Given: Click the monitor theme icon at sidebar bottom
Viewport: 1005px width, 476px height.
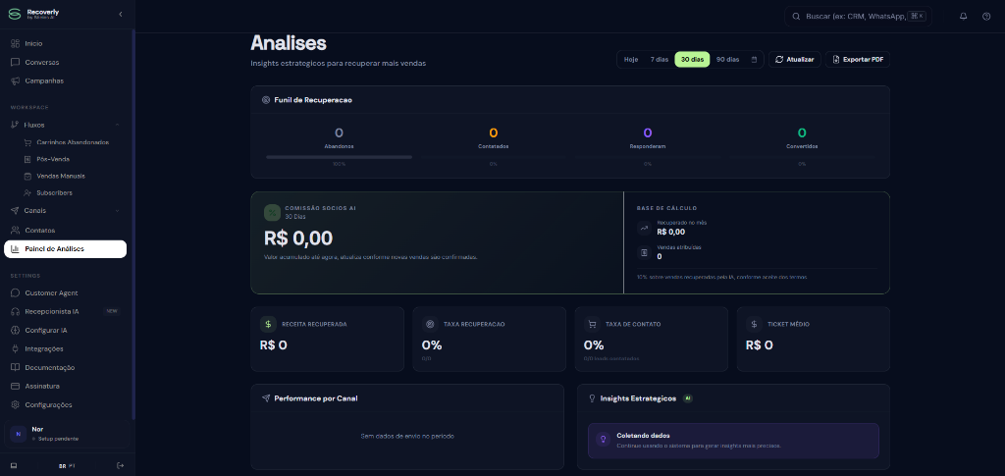Looking at the screenshot, I should point(14,465).
